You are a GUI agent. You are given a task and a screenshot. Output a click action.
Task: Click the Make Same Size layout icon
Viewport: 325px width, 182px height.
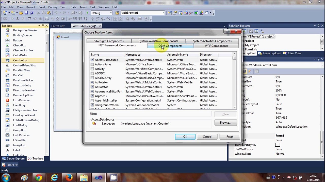(57, 19)
